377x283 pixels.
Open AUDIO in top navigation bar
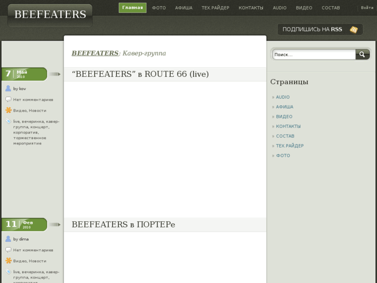tap(280, 8)
